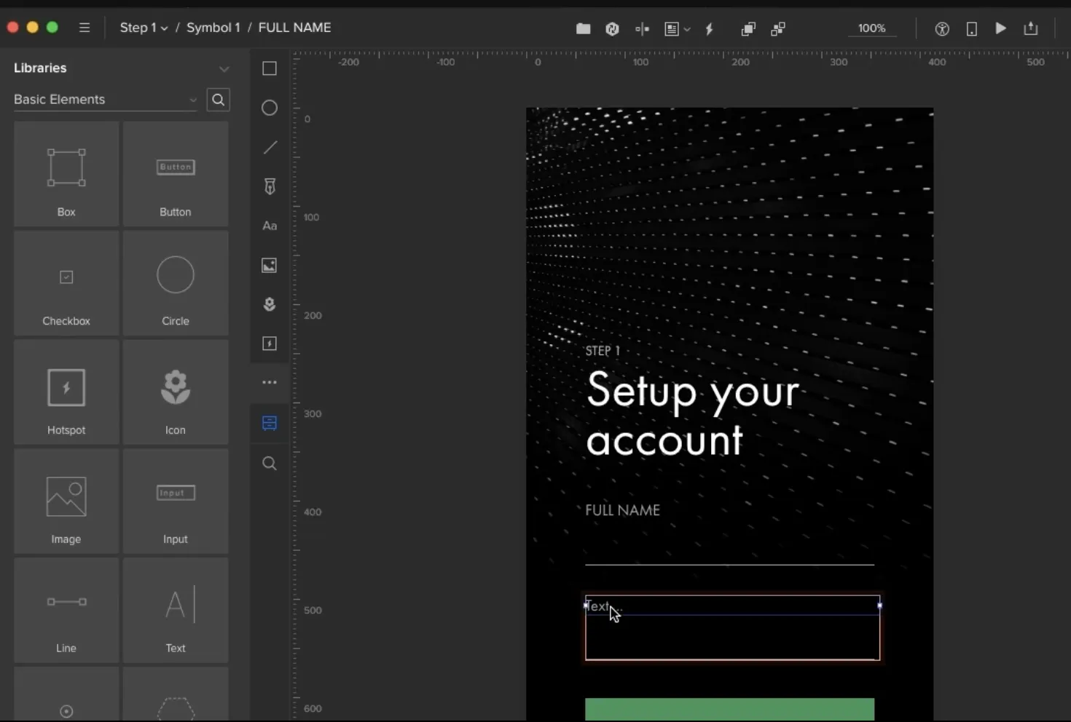
Task: Select the Circle element
Action: [x=176, y=283]
